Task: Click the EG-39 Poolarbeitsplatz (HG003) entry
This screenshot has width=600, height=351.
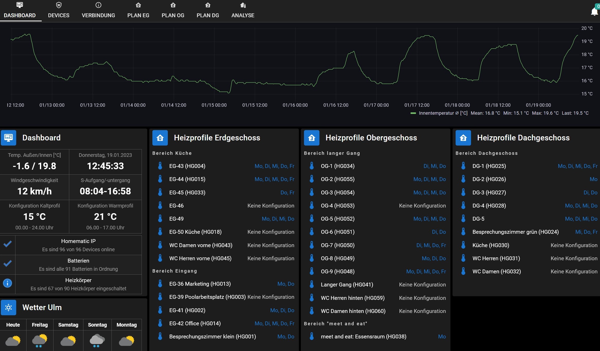Action: (207, 297)
